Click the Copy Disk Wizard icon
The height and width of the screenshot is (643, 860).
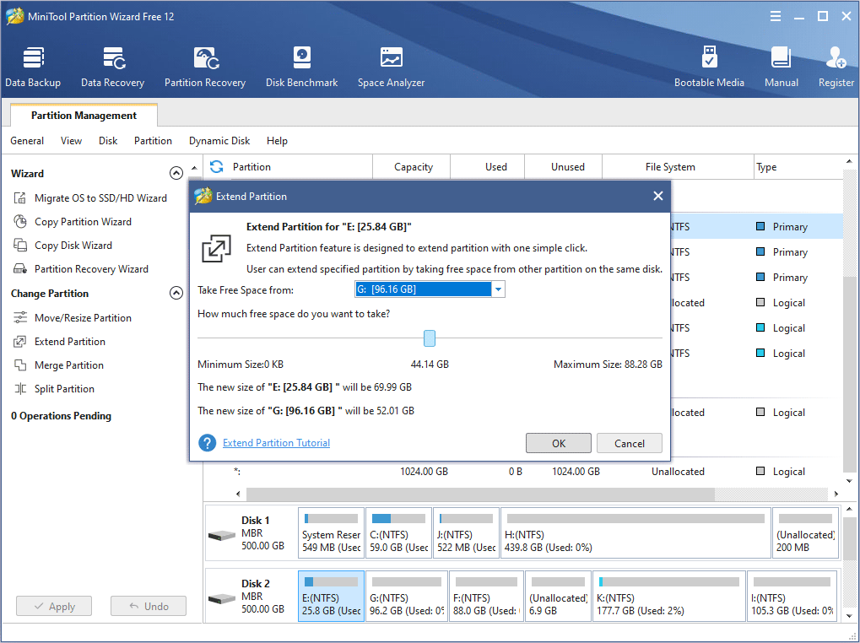[x=19, y=245]
